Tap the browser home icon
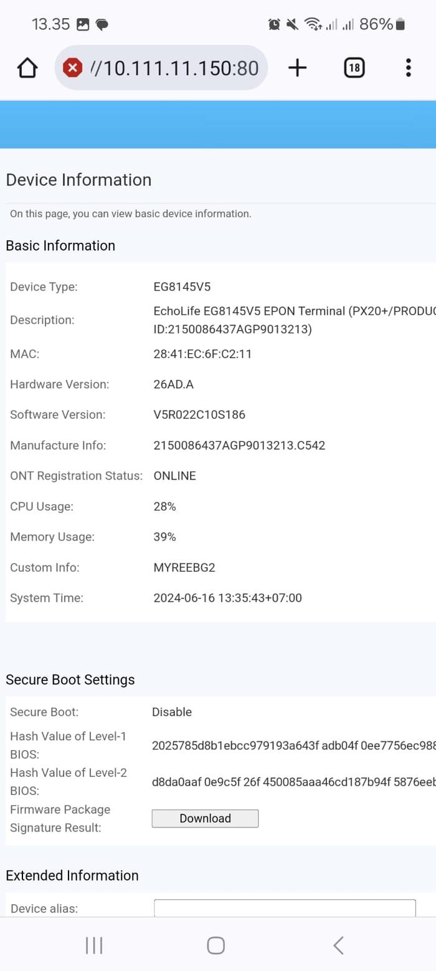 pyautogui.click(x=27, y=67)
